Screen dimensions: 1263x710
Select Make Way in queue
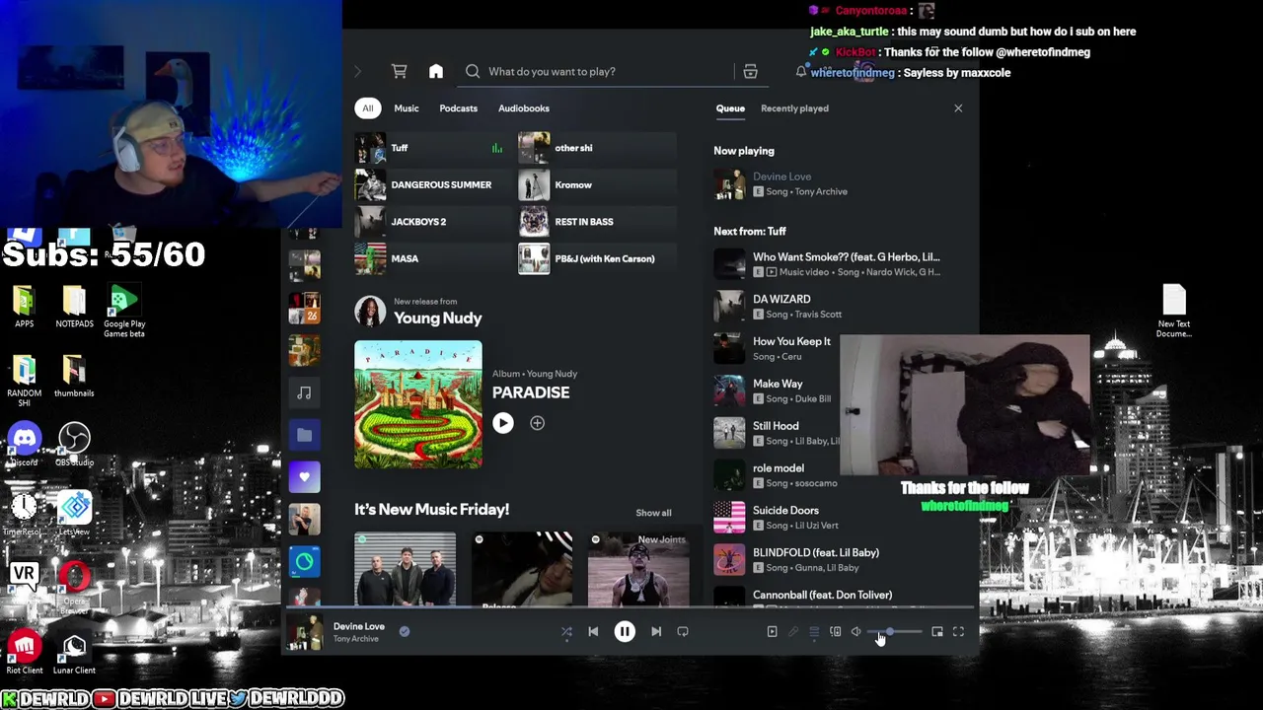778,391
